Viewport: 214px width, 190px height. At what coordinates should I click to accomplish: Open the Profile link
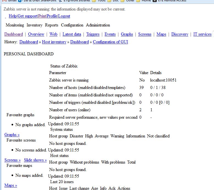52,16
